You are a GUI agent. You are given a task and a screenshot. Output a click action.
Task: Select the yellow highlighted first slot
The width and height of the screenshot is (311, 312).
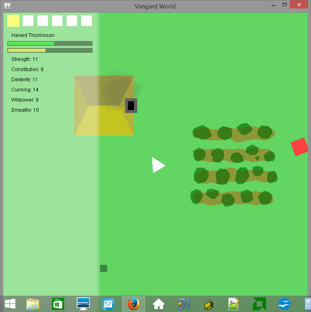coord(13,20)
